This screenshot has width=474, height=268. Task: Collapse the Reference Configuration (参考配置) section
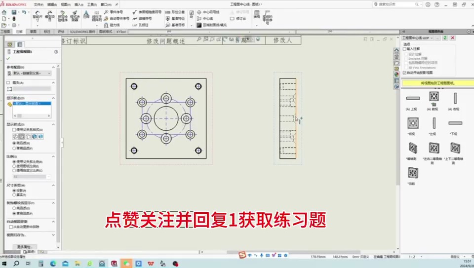pyautogui.click(x=53, y=67)
